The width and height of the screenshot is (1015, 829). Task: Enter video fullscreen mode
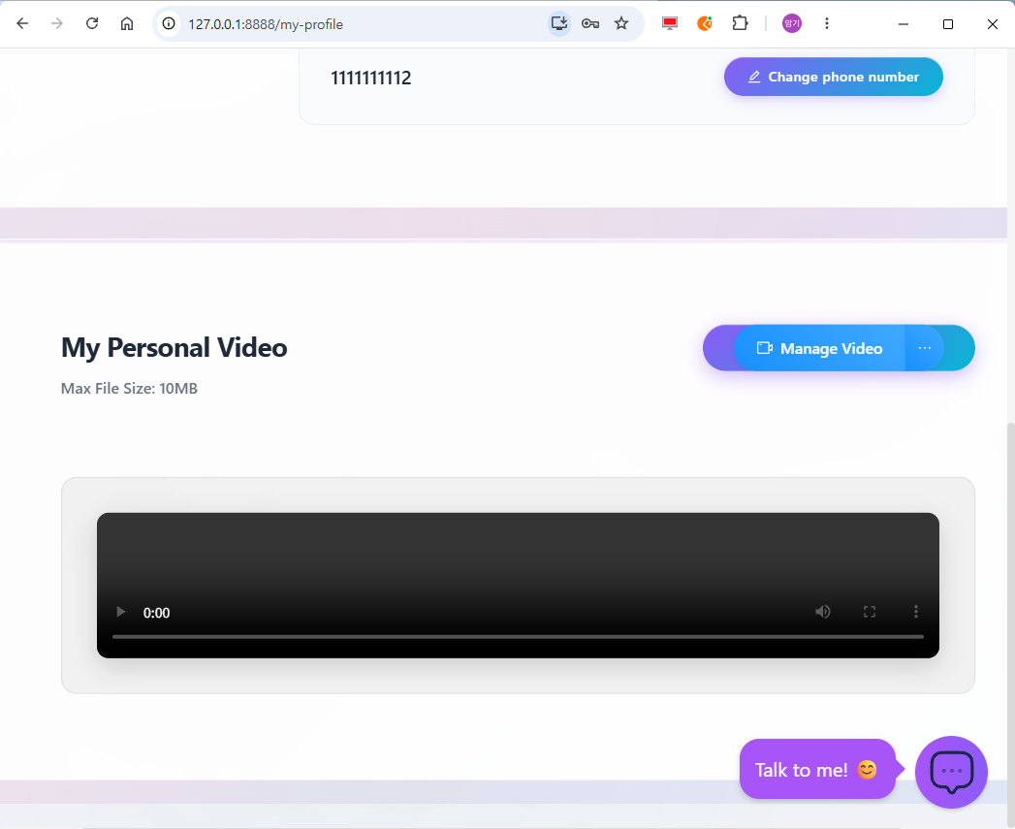(870, 612)
